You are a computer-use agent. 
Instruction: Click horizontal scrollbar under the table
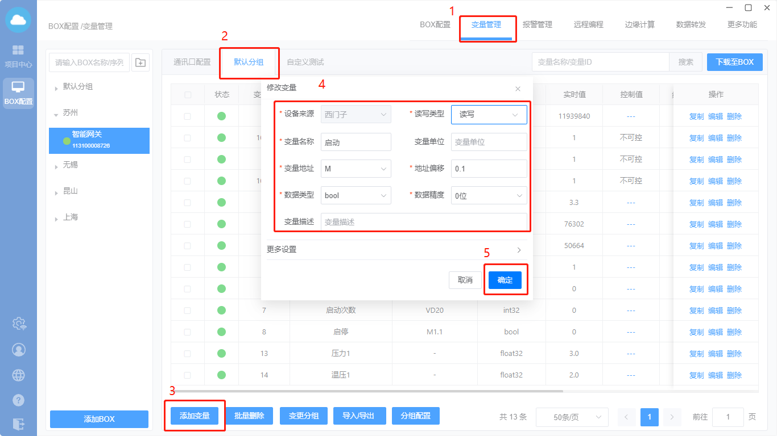[367, 391]
